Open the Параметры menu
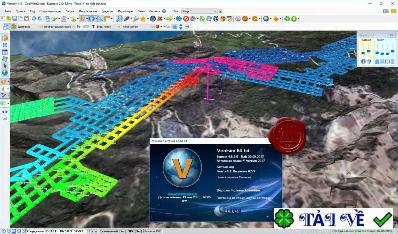 (125, 11)
